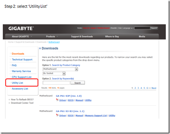This screenshot has width=170, height=134.
Task: Click Search by Keyword(s) link
Action: click(63, 79)
